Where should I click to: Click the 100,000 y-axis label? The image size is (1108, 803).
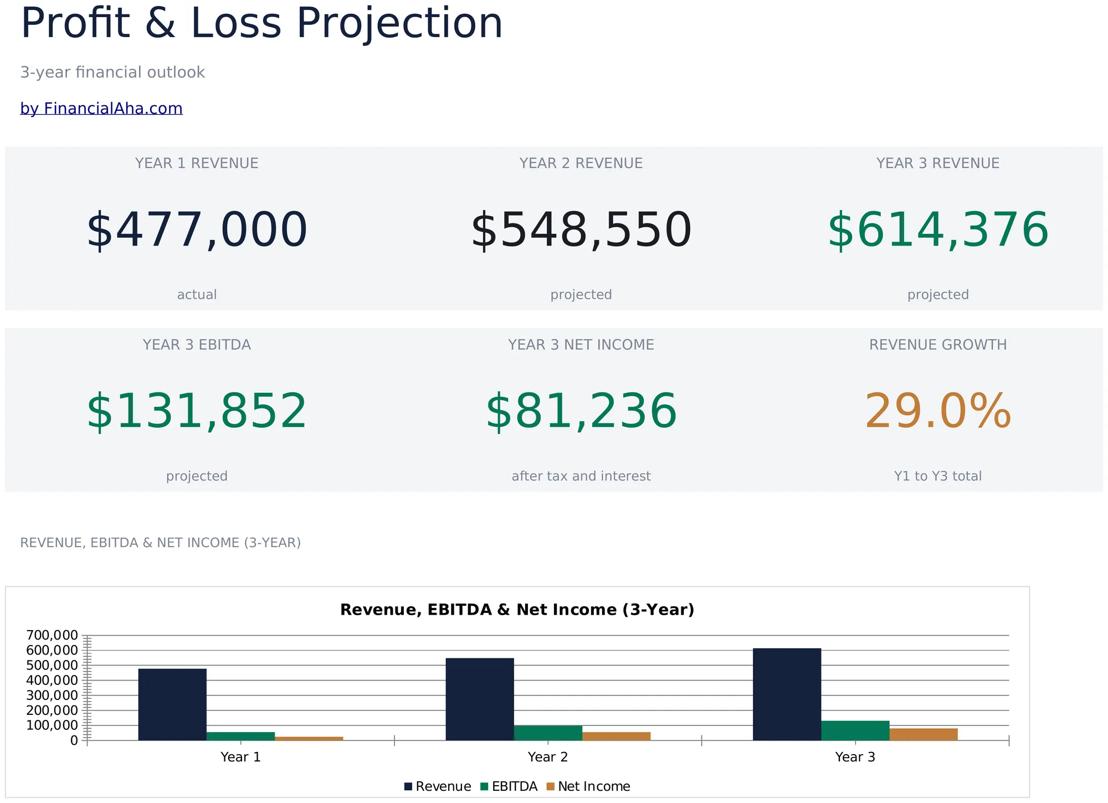click(x=52, y=725)
